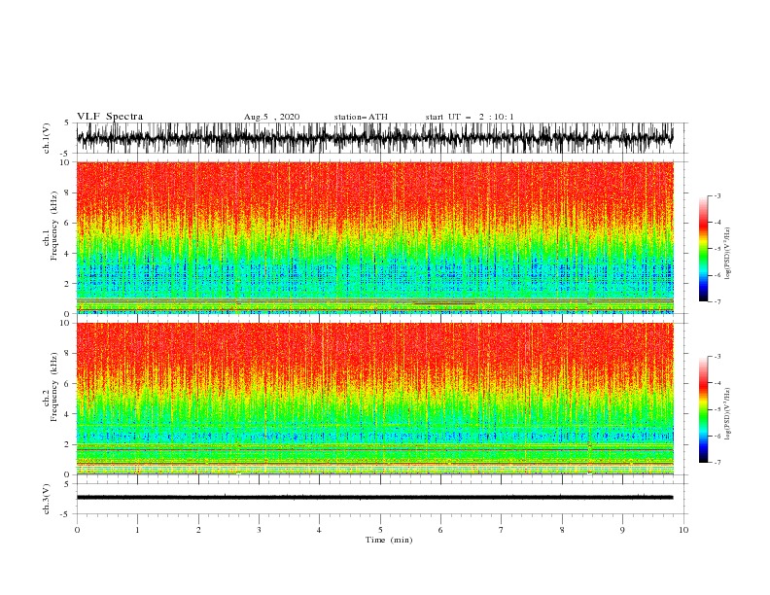Select the date text "Aug.5 , 2020"
The width and height of the screenshot is (770, 595).
click(x=271, y=117)
